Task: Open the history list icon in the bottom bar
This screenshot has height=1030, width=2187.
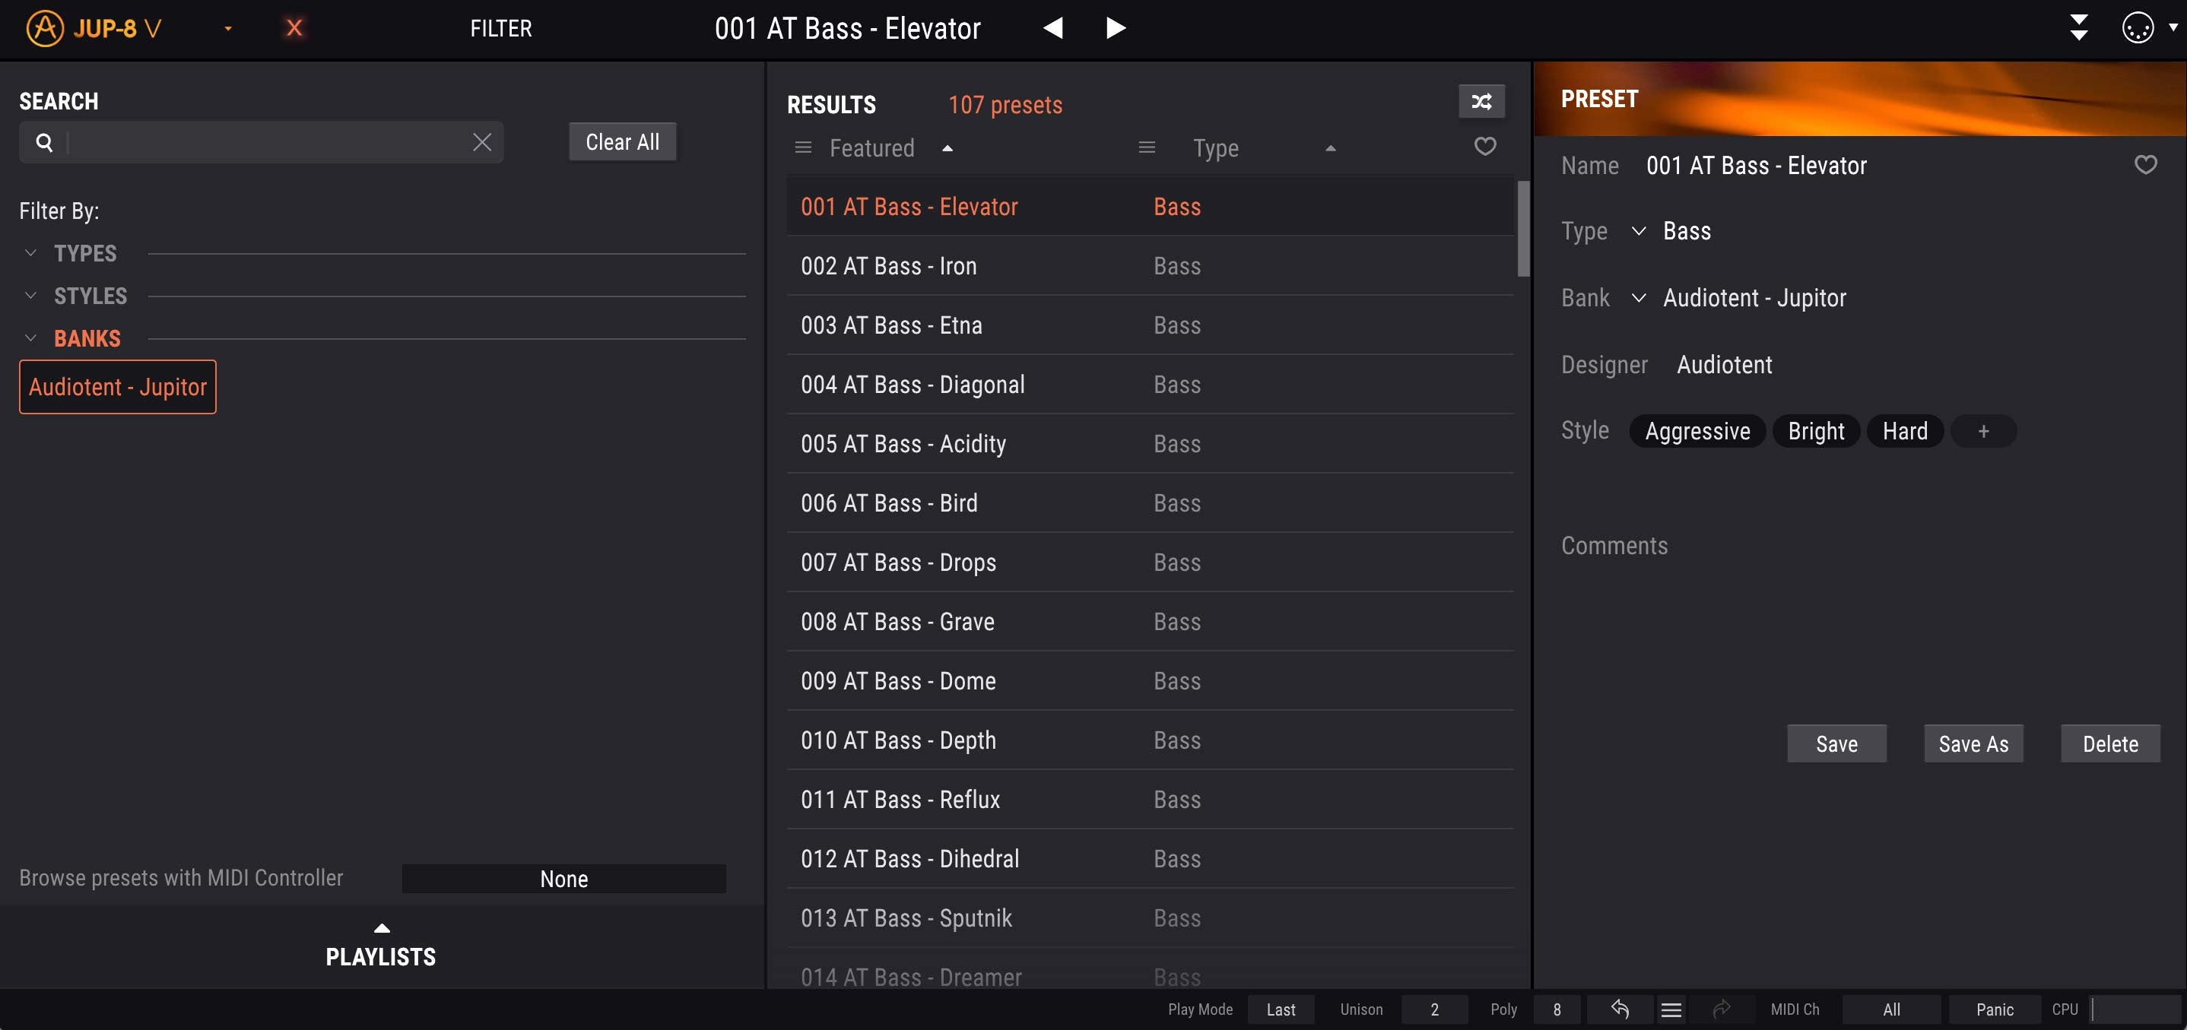Action: 1671,1009
